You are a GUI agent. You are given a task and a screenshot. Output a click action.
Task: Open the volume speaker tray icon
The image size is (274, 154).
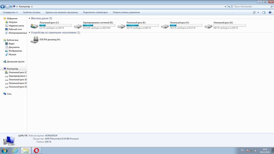pyautogui.click(x=256, y=151)
